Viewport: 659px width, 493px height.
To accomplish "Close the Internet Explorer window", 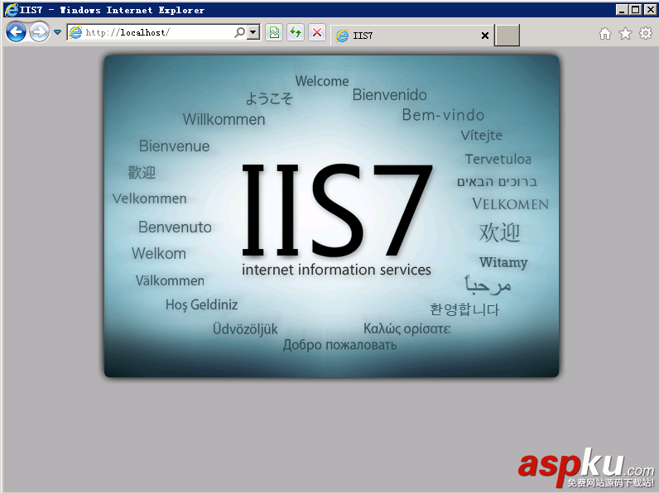I will pyautogui.click(x=650, y=10).
